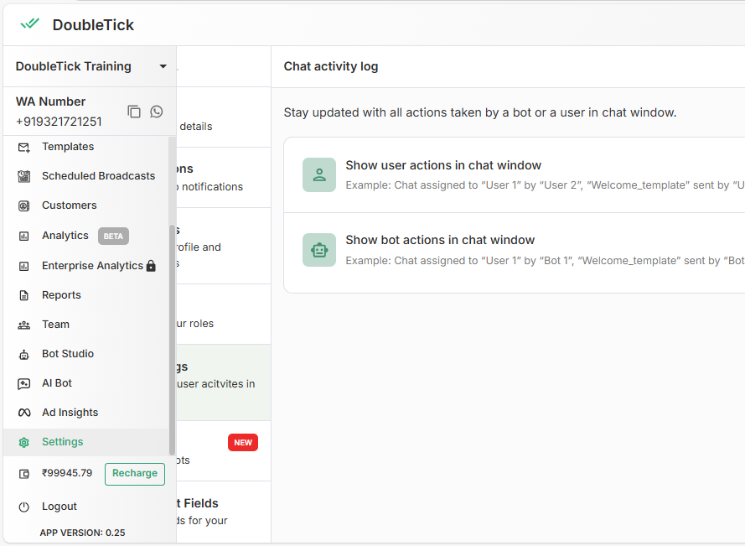Viewport: 745px width, 546px height.
Task: Click the Logout power icon
Action: pos(24,507)
